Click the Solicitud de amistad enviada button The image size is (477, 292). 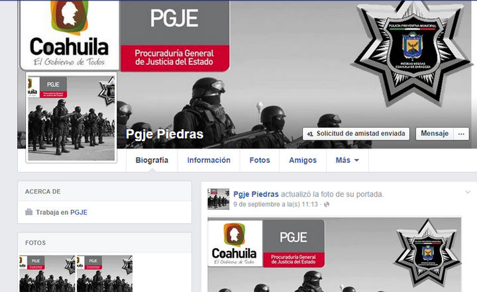[356, 134]
